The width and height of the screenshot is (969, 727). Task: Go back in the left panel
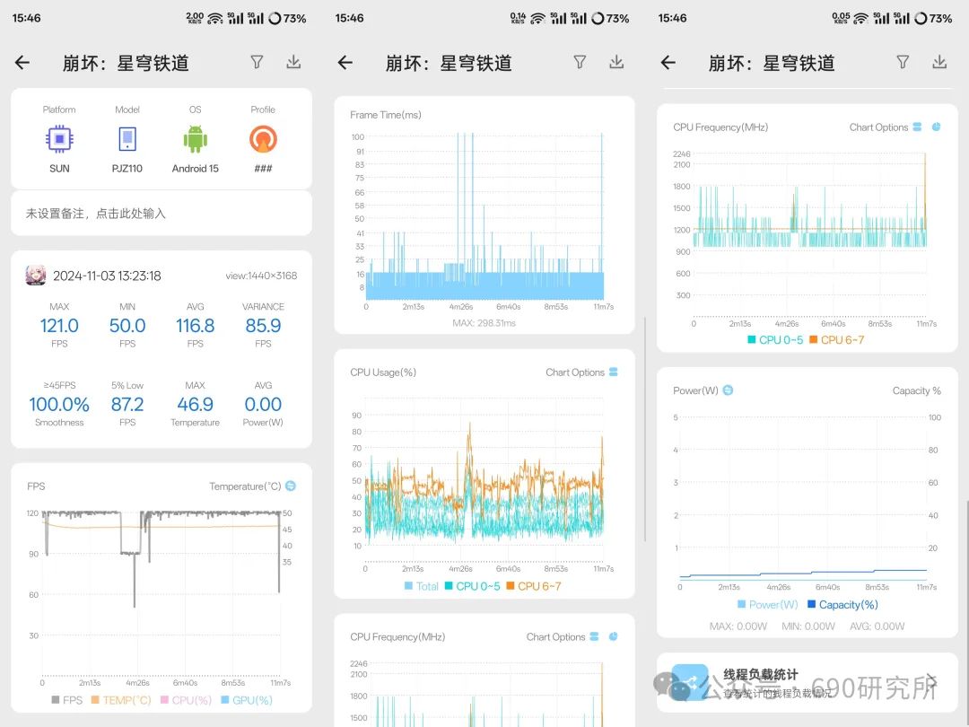pos(22,63)
